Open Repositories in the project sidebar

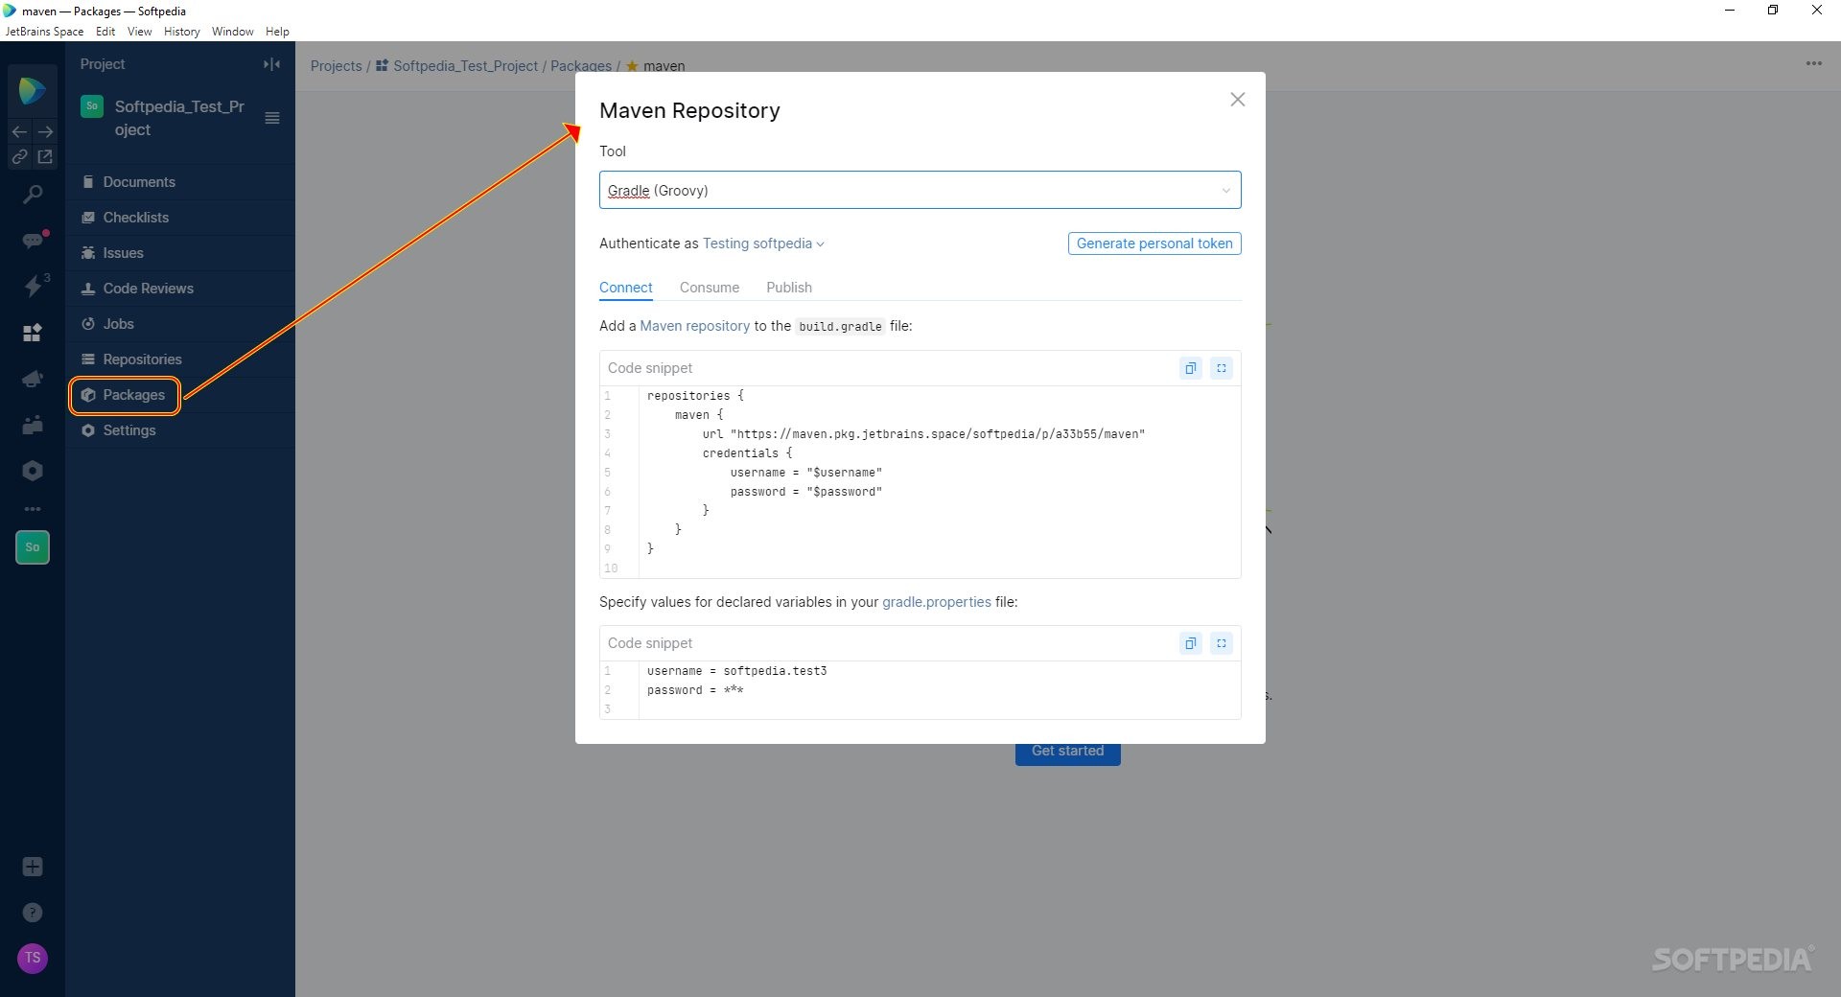tap(180, 359)
